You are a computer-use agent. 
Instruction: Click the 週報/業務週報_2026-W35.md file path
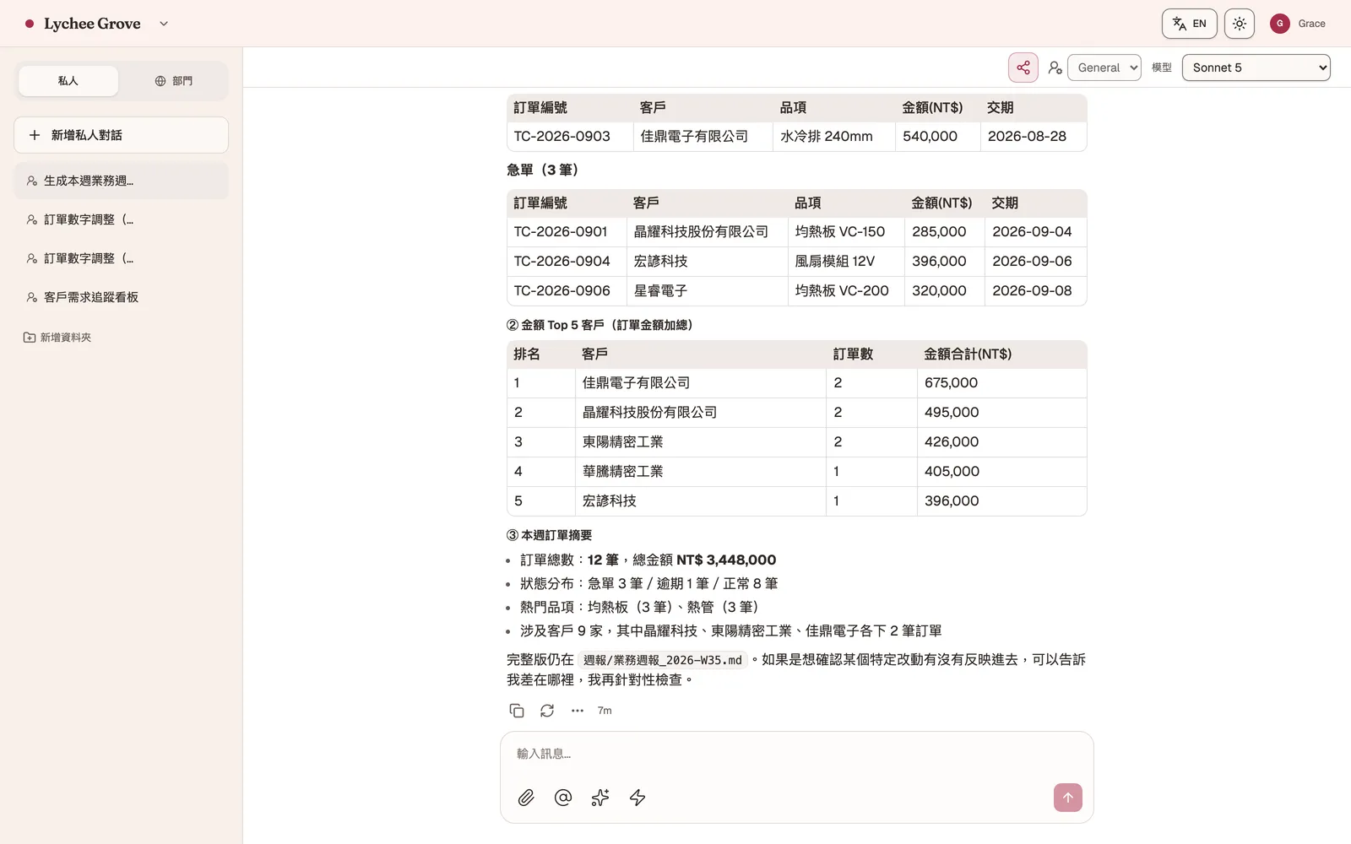(662, 660)
